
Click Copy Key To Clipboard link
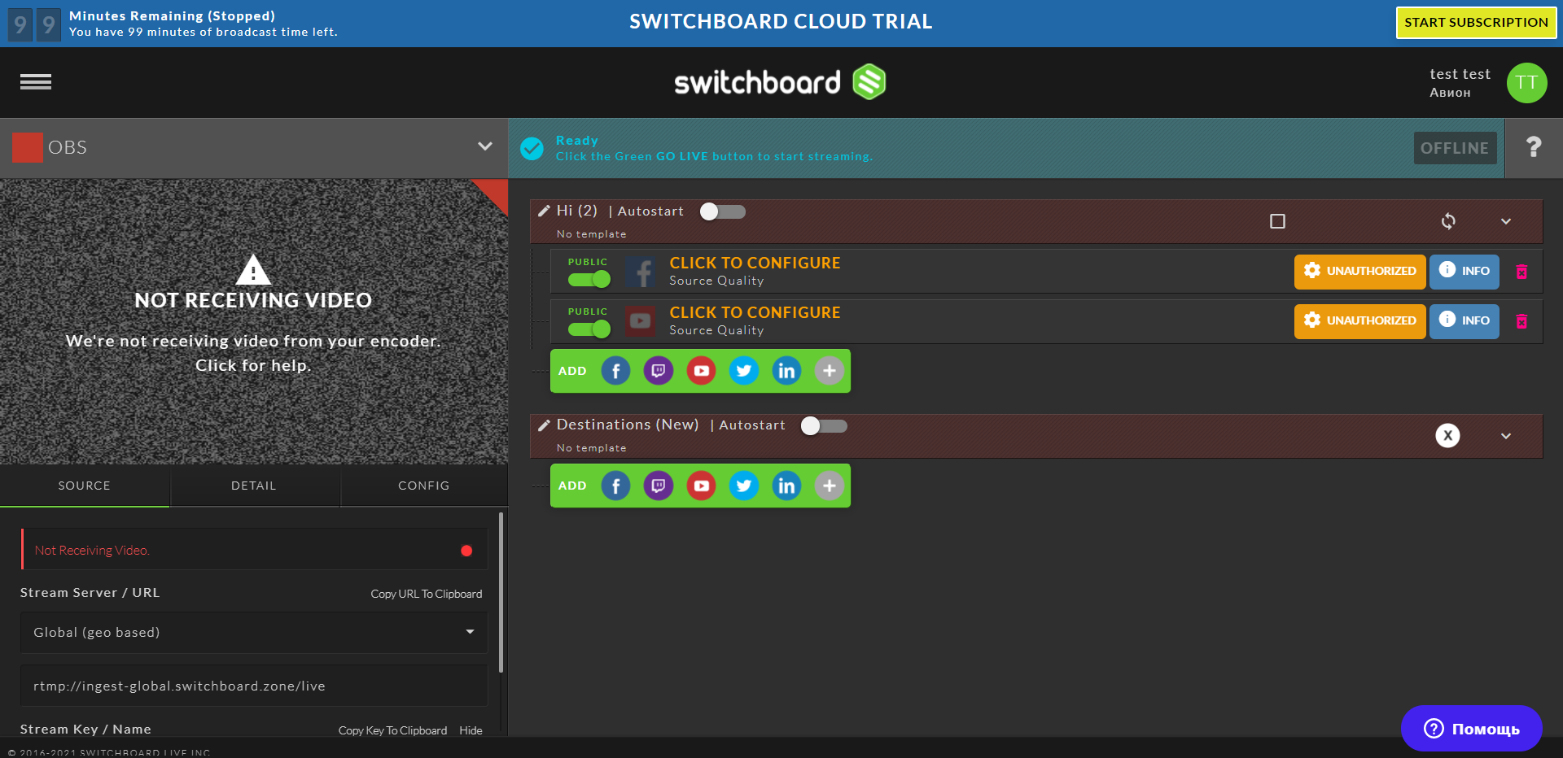(392, 731)
